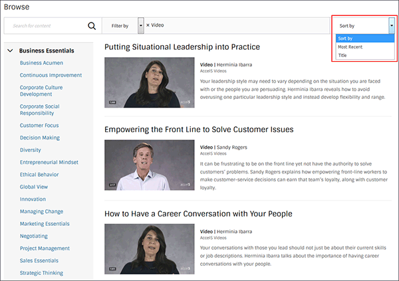This screenshot has height=281, width=399.
Task: Click the Filter by label
Action: tap(120, 26)
